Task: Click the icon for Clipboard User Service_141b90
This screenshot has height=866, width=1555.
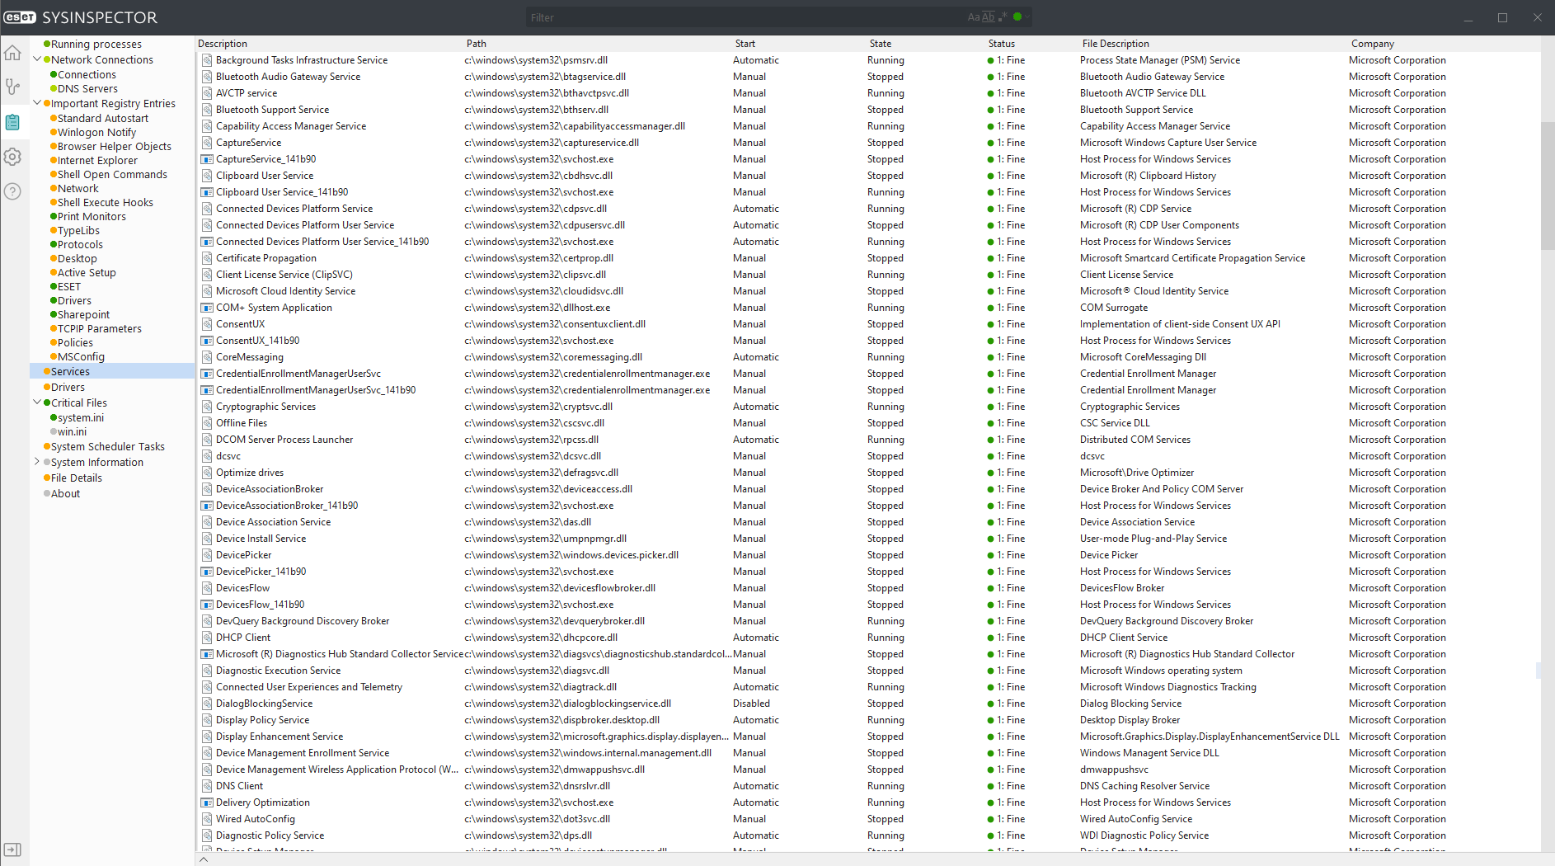Action: (208, 192)
